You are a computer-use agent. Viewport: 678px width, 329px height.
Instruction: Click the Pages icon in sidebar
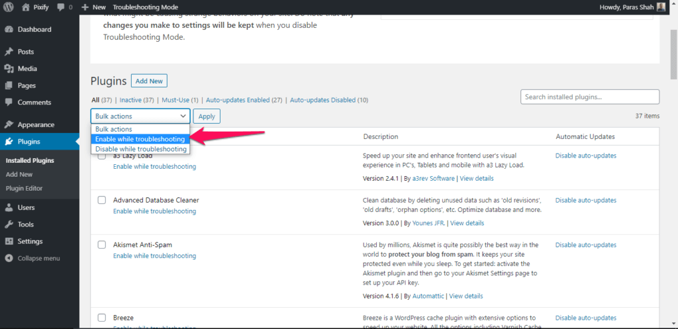[9, 85]
